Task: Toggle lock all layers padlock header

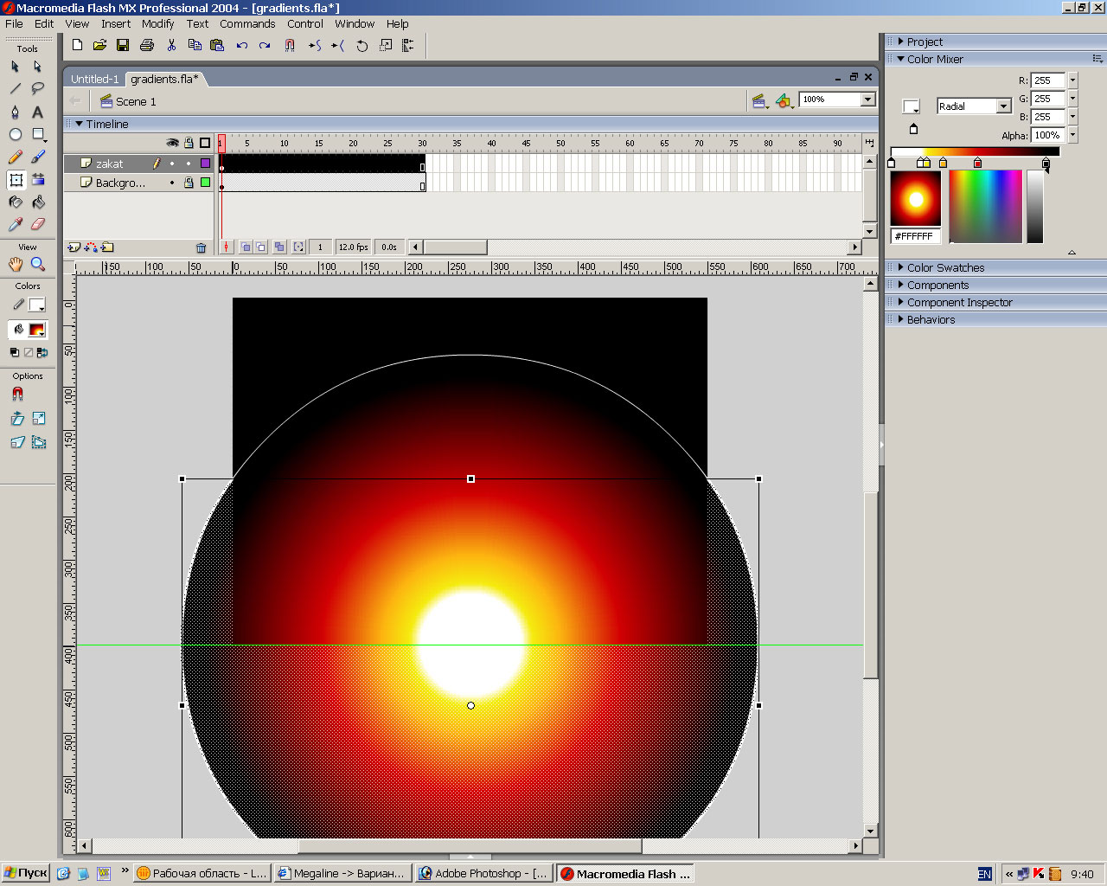Action: 189,143
